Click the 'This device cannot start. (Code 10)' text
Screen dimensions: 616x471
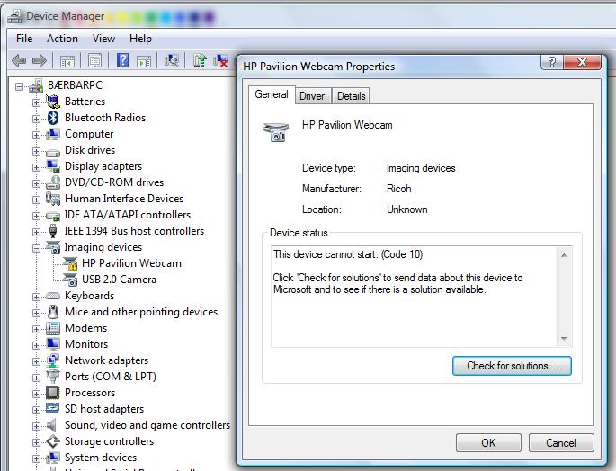pos(348,254)
